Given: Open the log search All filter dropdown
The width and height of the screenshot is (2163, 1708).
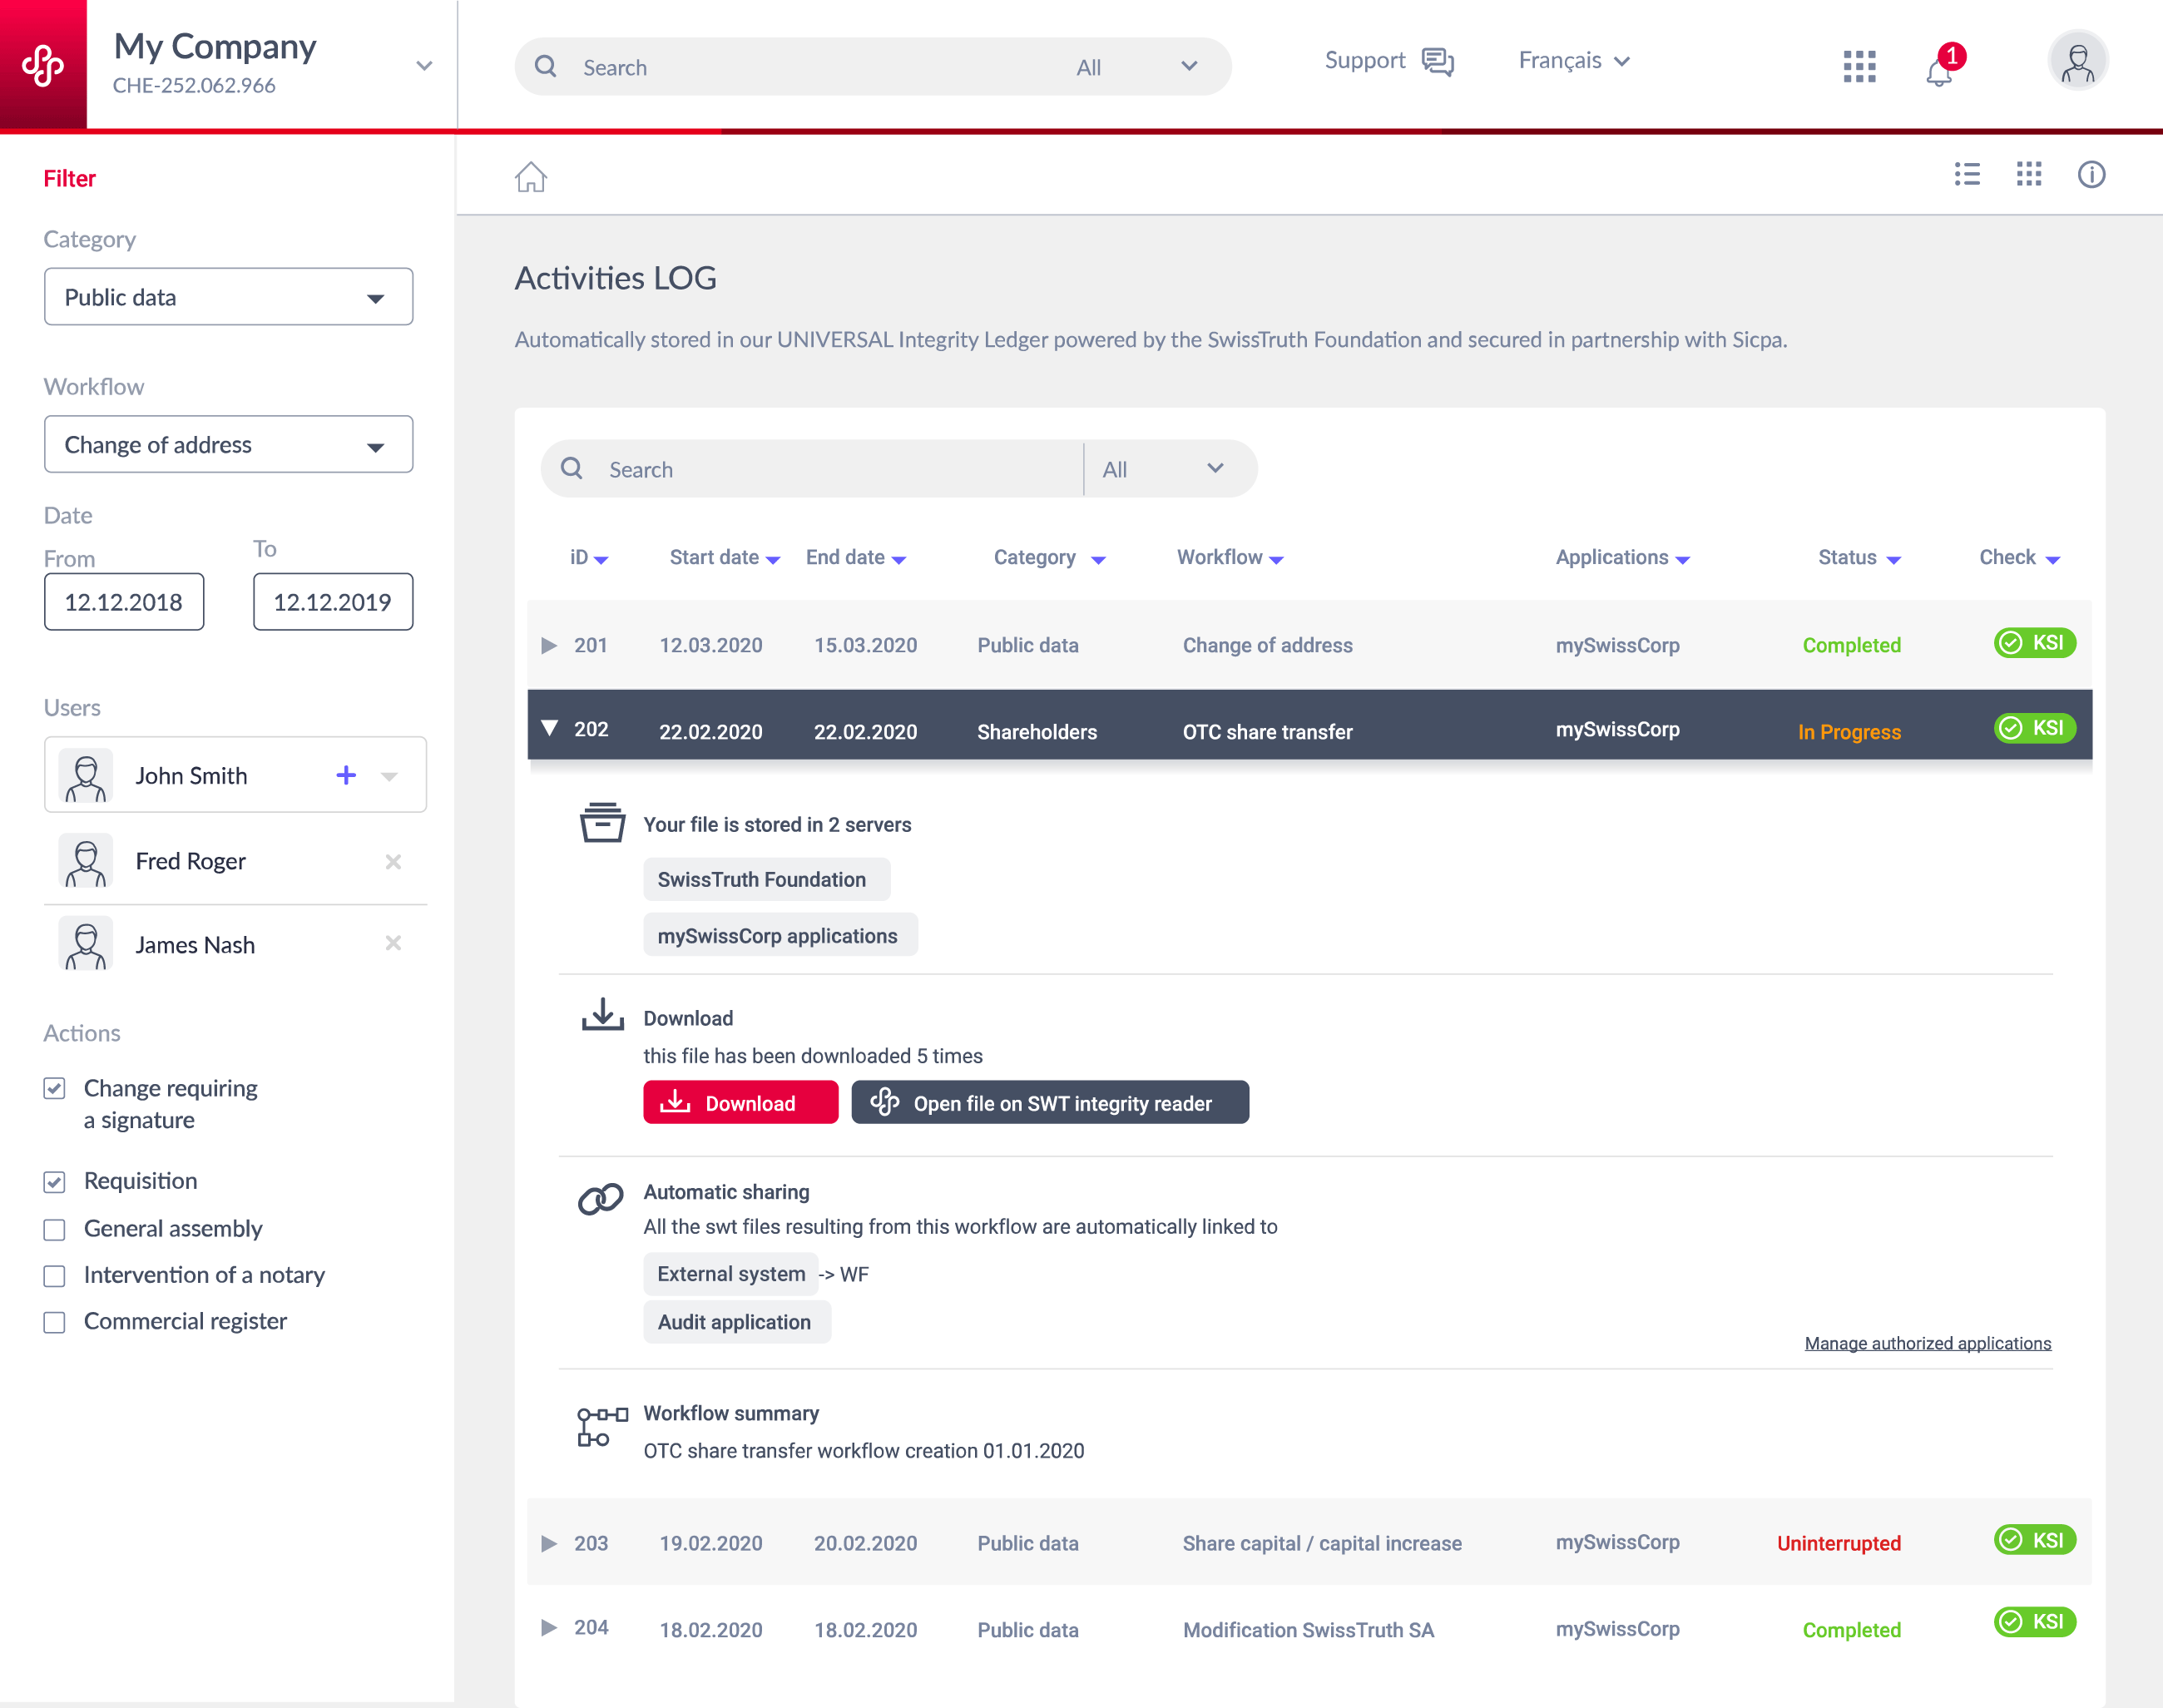Looking at the screenshot, I should (x=1165, y=469).
